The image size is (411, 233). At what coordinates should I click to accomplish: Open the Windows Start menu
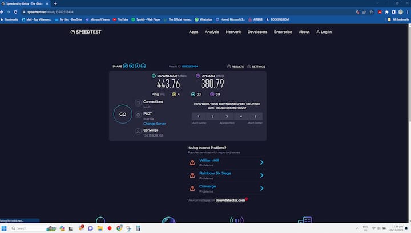pyautogui.click(x=4, y=228)
